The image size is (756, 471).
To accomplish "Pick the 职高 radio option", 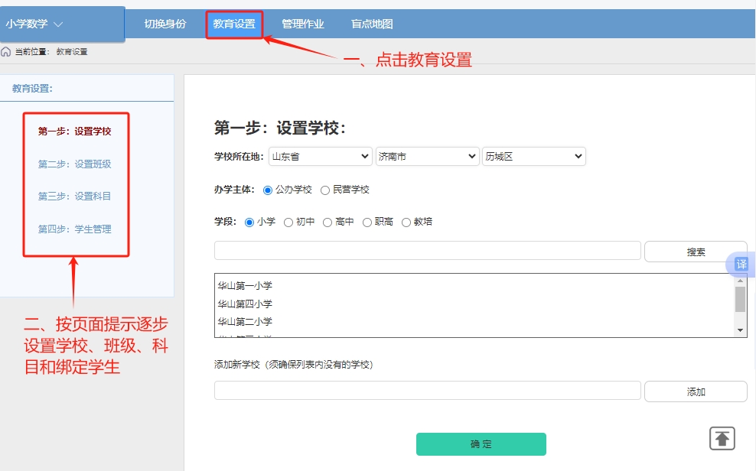I will [367, 223].
